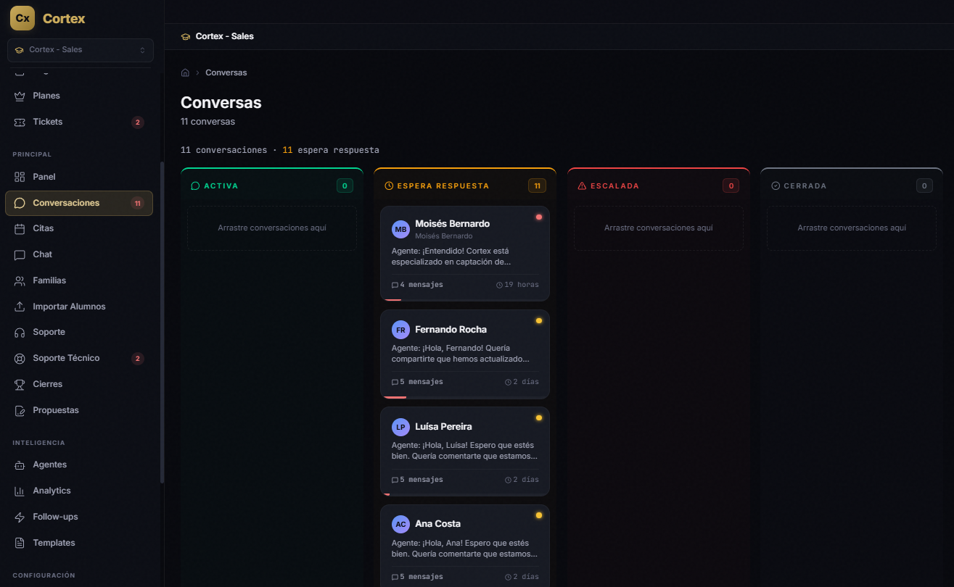954x587 pixels.
Task: Go to Citas in the sidebar
Action: click(44, 228)
